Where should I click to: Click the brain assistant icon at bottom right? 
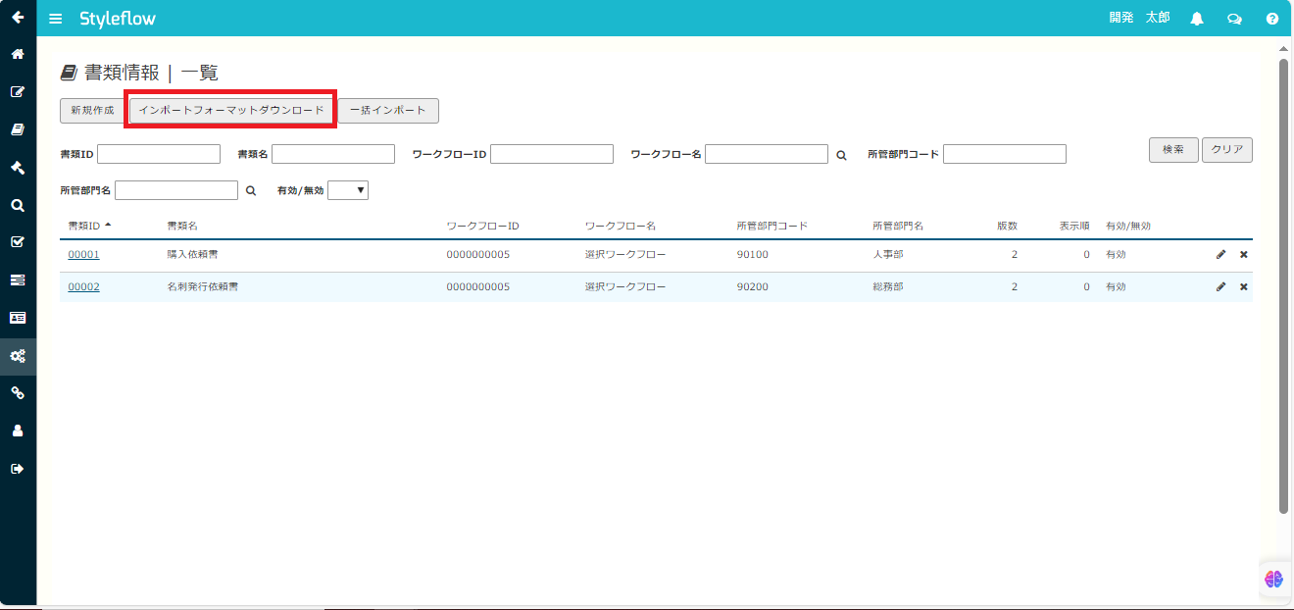[1274, 579]
